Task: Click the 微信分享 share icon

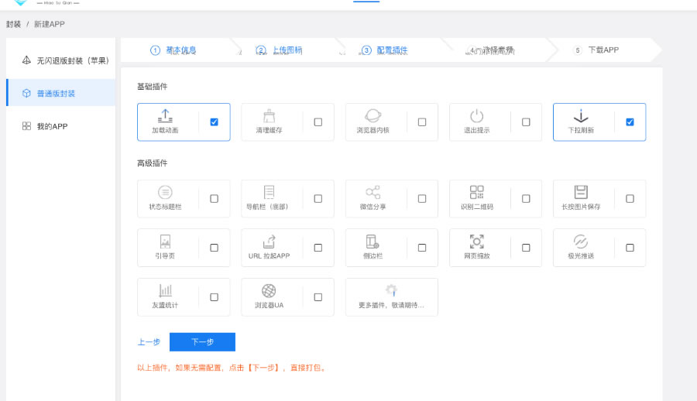Action: coord(373,192)
